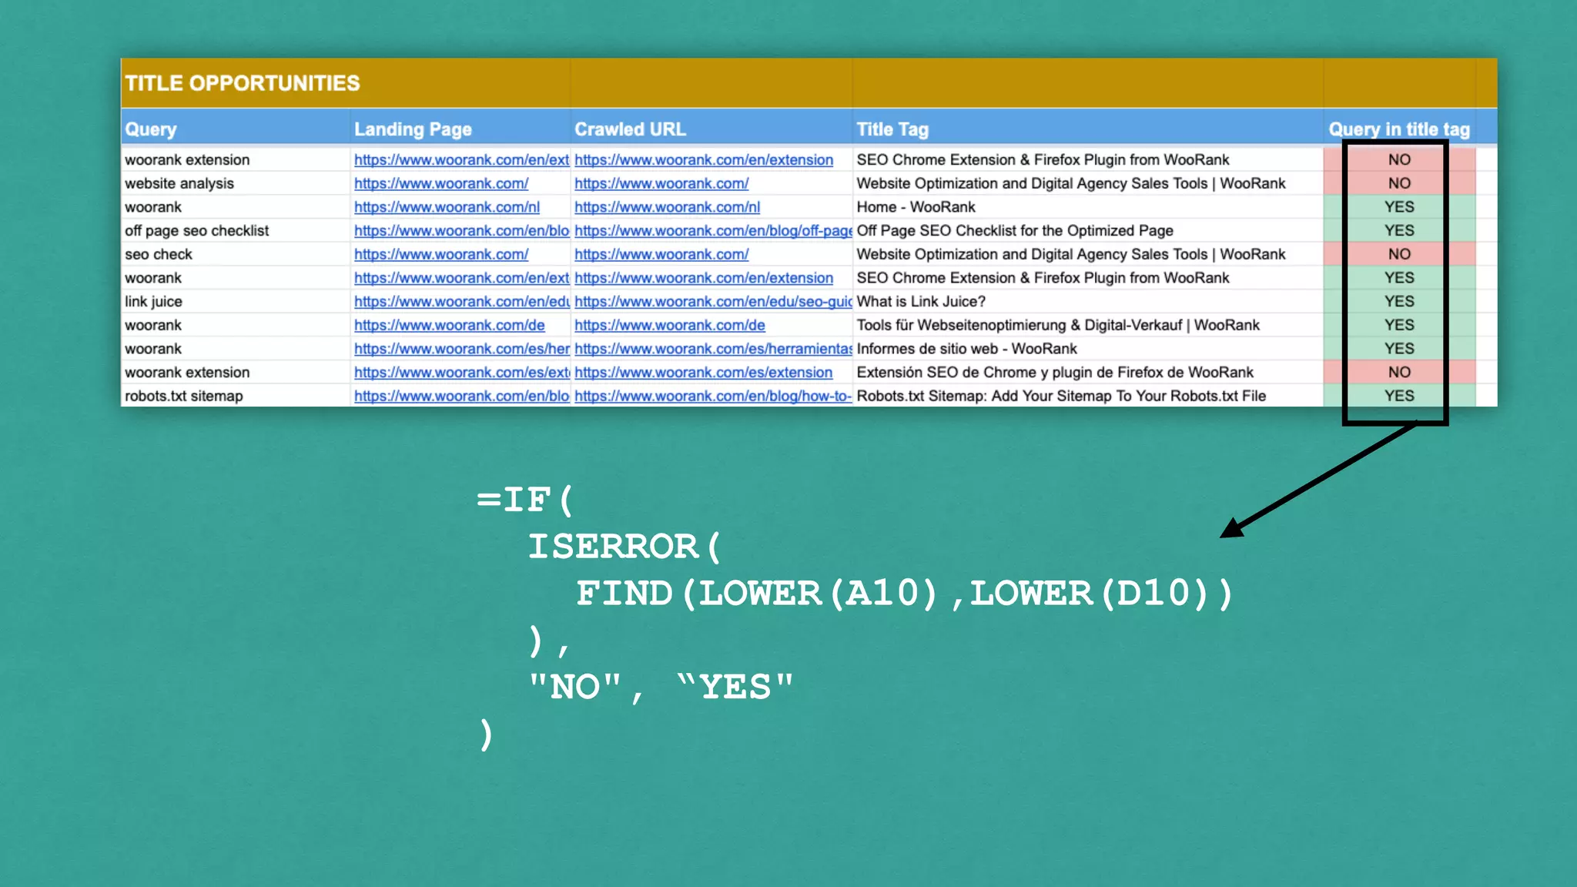Open the en/edu Landing Page link

462,302
